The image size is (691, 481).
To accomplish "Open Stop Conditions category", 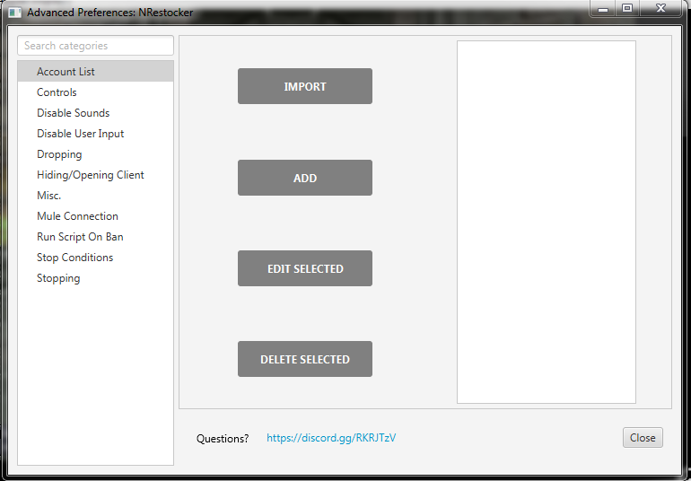I will click(x=96, y=258).
